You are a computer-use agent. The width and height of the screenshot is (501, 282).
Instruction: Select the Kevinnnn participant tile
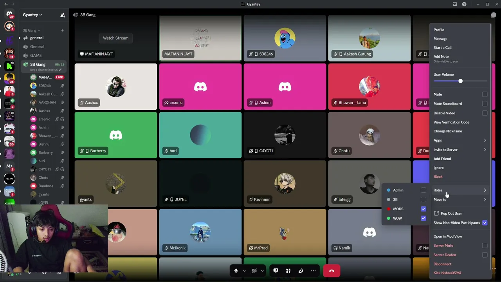pyautogui.click(x=285, y=183)
